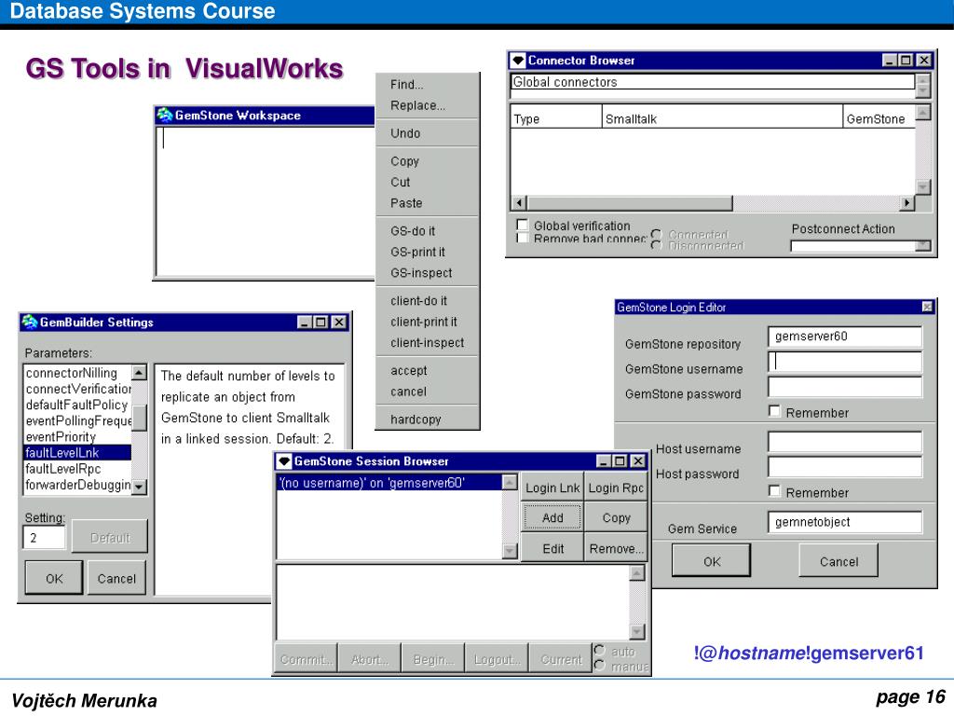
Task: Select the manual radio button
Action: (599, 666)
